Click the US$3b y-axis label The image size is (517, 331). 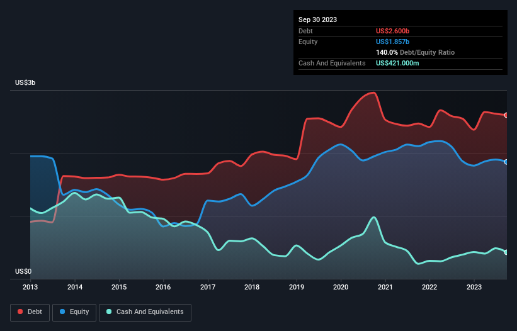click(25, 82)
